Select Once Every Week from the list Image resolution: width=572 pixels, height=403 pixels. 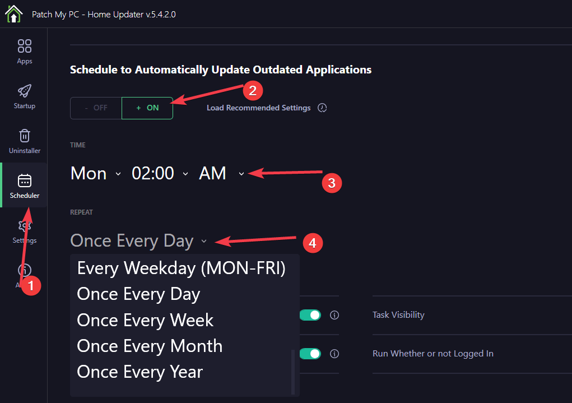coord(145,319)
